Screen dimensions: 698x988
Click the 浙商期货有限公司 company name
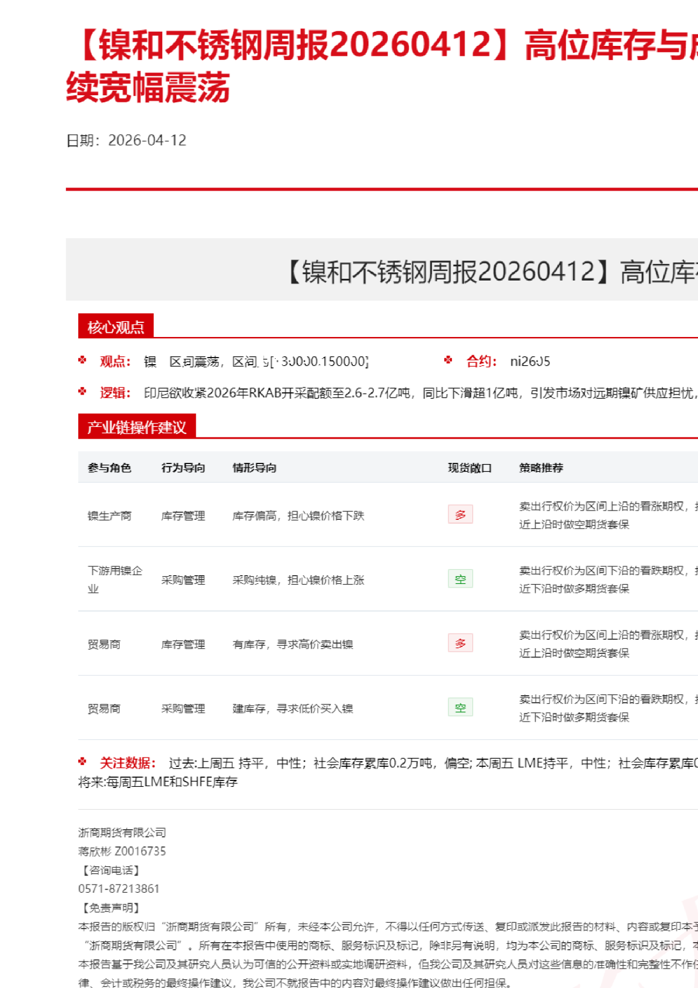click(x=122, y=832)
